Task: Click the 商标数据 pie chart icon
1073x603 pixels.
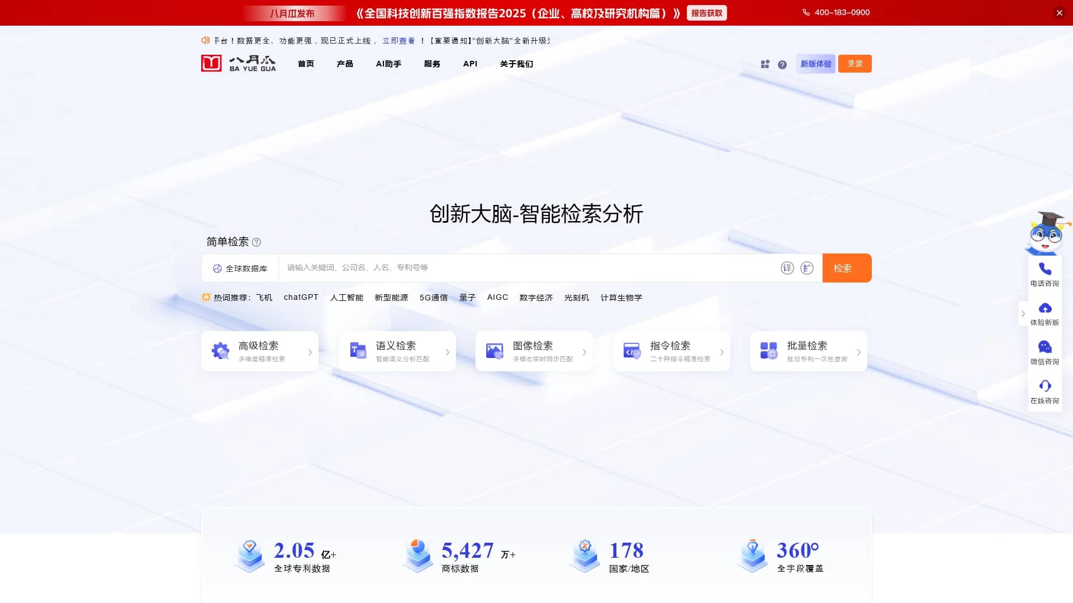Action: 417,556
